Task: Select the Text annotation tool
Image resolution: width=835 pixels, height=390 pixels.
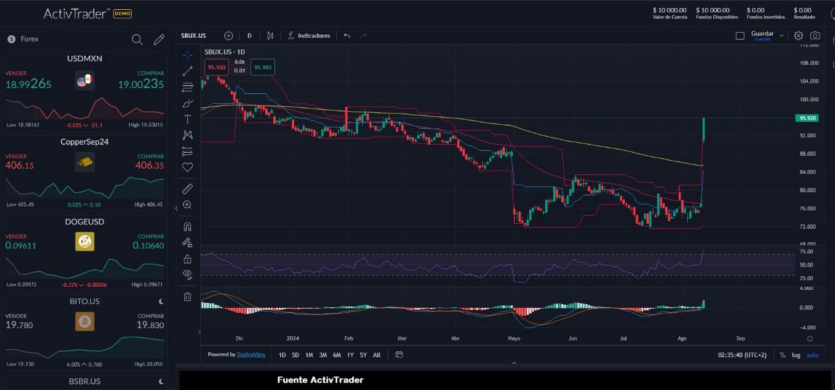Action: [188, 119]
